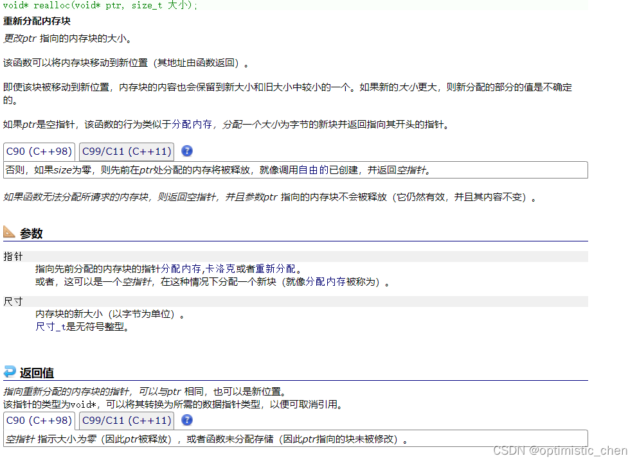Switch to the top C99/C11 (C++11) tab
The height and width of the screenshot is (463, 637).
click(x=126, y=152)
